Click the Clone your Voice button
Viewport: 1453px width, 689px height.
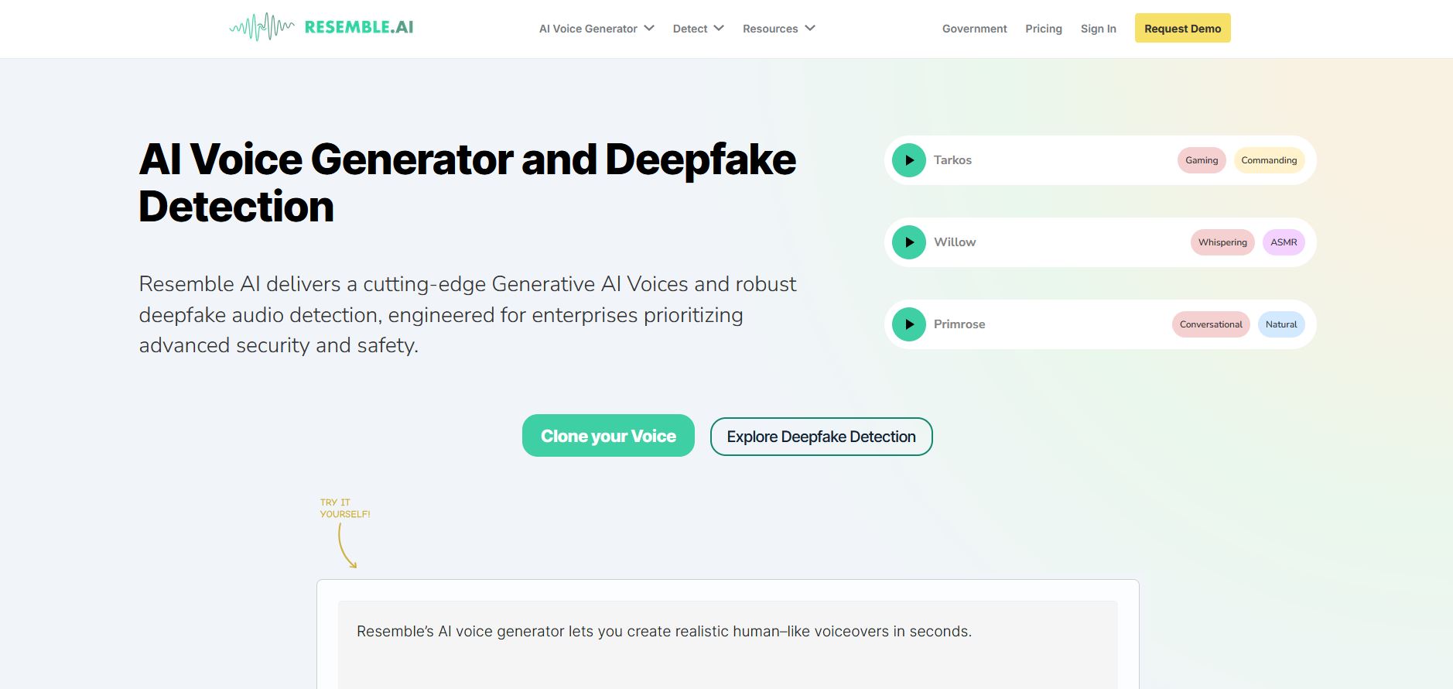pyautogui.click(x=608, y=436)
